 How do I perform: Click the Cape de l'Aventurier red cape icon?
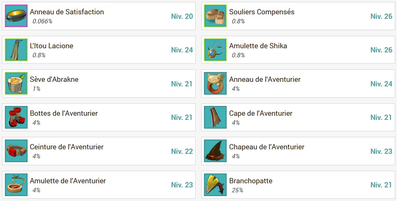coord(215,117)
